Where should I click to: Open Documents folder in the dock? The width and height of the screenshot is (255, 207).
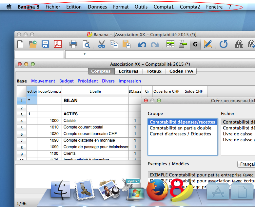tap(243, 191)
